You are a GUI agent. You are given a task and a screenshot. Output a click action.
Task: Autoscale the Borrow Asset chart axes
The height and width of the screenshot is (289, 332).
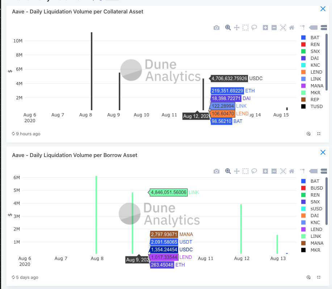point(283,171)
